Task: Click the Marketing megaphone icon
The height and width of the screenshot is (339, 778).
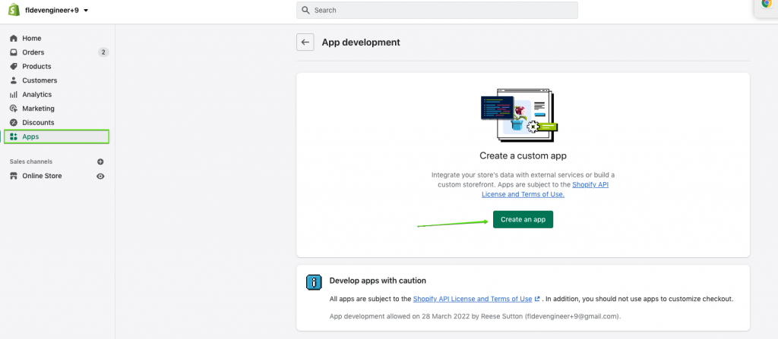Action: [14, 108]
